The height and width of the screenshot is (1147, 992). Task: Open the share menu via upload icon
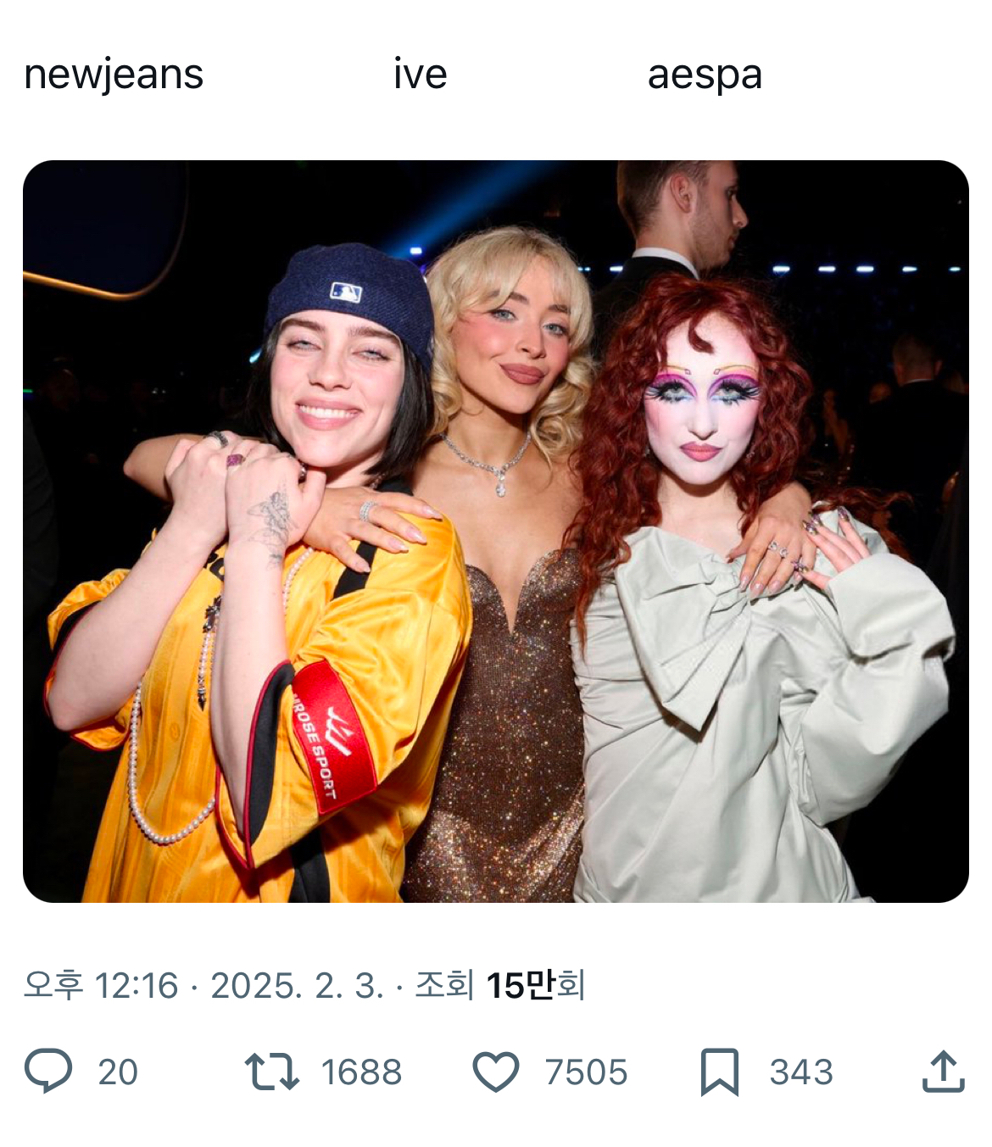(943, 1072)
